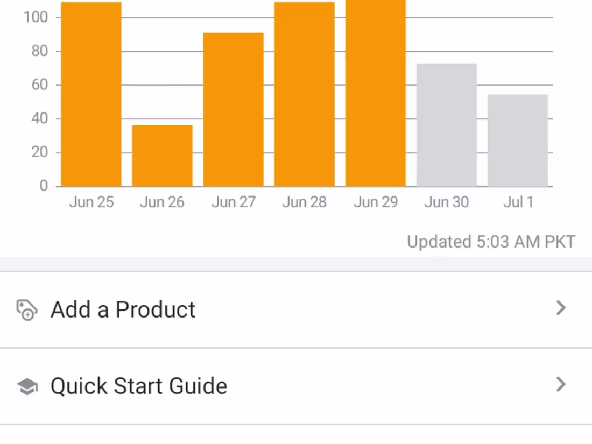The width and height of the screenshot is (592, 444).
Task: Expand the Quick Start Guide chevron arrow
Action: [x=561, y=384]
